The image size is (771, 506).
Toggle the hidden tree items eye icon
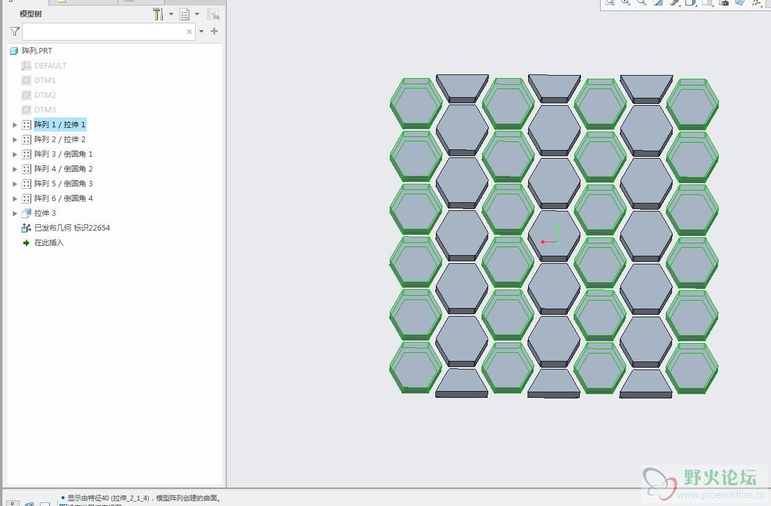pyautogui.click(x=213, y=14)
